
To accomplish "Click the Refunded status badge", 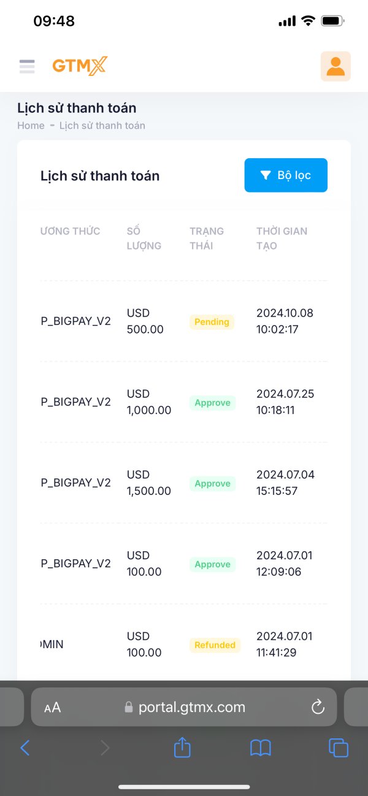I will (x=215, y=645).
